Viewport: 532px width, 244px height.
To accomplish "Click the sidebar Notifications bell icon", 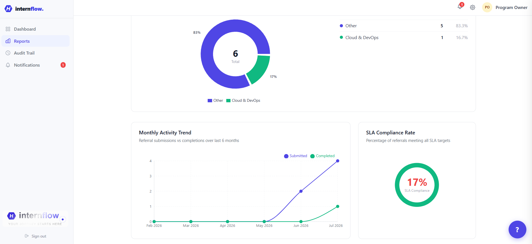I will point(8,65).
